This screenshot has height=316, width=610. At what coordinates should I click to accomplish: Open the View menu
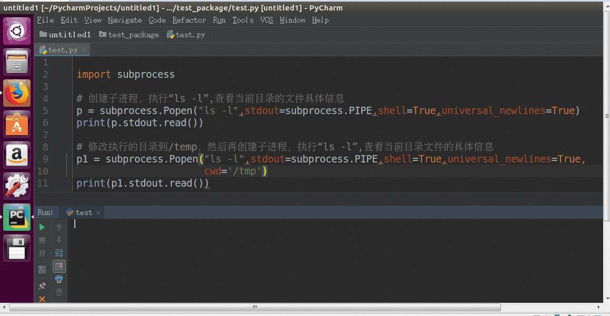[x=93, y=20]
